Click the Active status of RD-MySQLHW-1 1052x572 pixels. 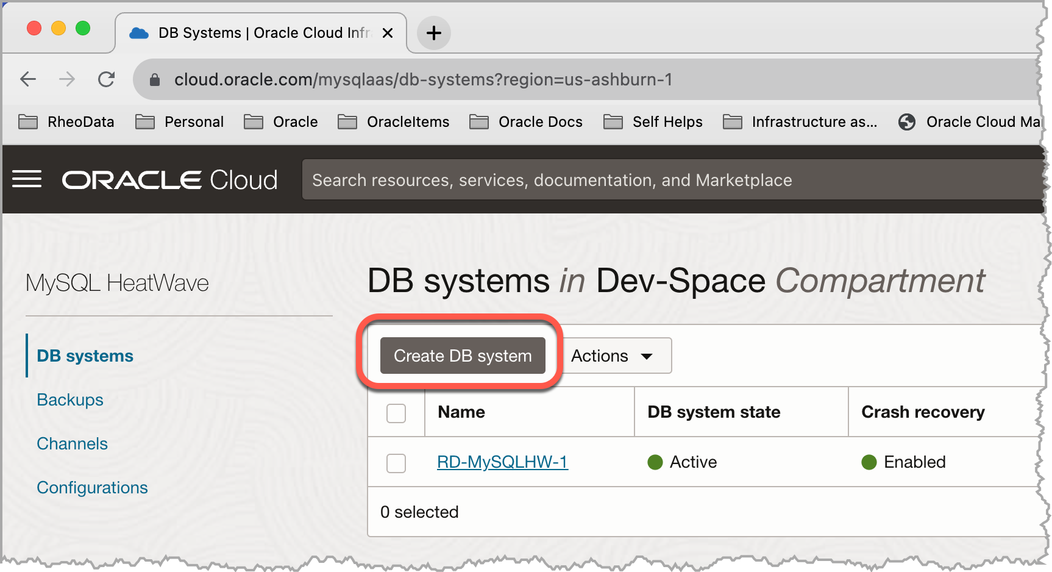tap(682, 462)
